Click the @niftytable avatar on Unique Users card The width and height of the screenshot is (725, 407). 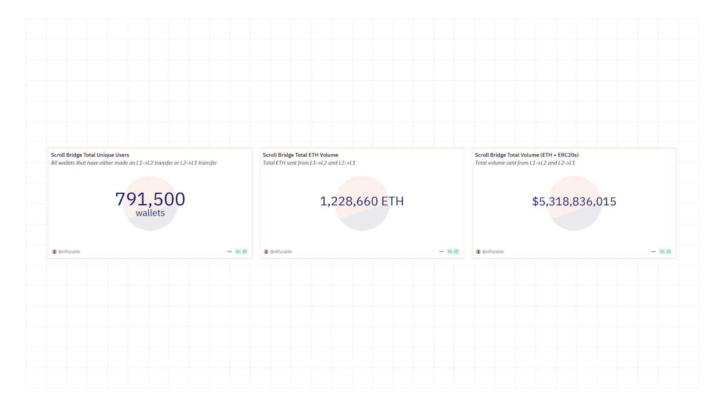[x=54, y=251]
